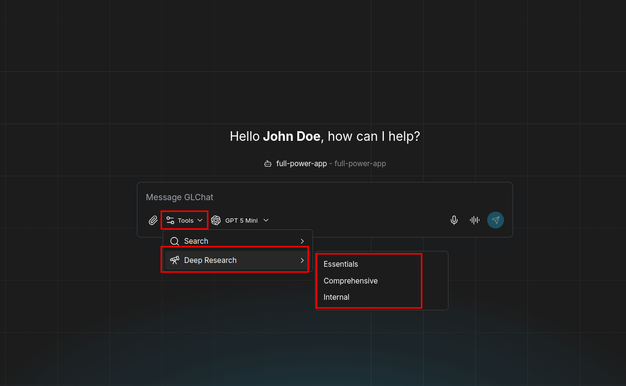This screenshot has width=626, height=386.
Task: Expand the Search submenu arrow
Action: pos(302,241)
